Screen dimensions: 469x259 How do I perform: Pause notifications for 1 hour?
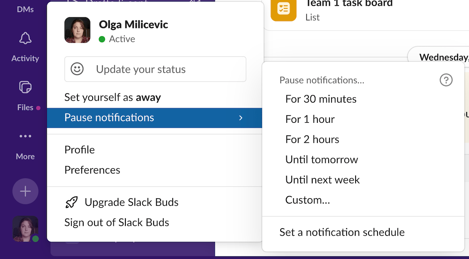(310, 119)
